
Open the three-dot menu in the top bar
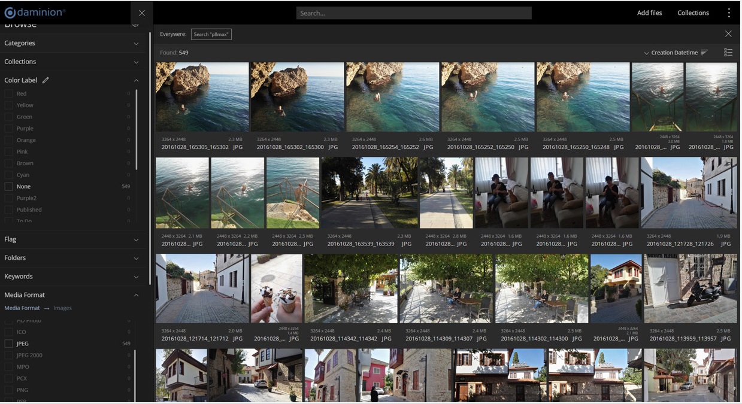729,12
